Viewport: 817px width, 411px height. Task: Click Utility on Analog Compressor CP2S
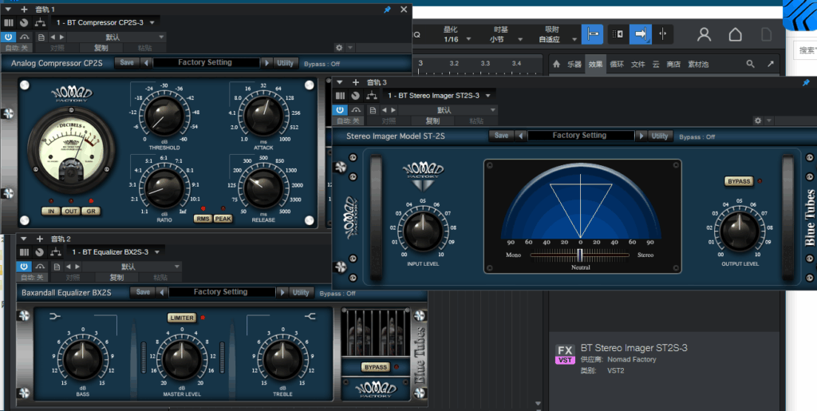(286, 62)
